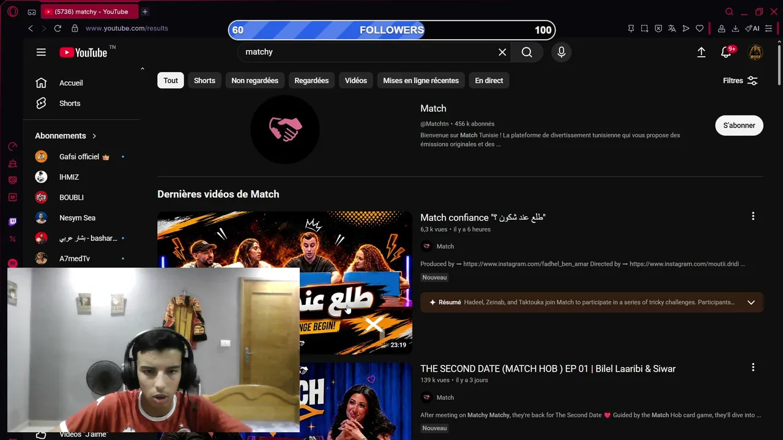The image size is (783, 440).
Task: Open the YouTube upload icon
Action: tap(701, 53)
